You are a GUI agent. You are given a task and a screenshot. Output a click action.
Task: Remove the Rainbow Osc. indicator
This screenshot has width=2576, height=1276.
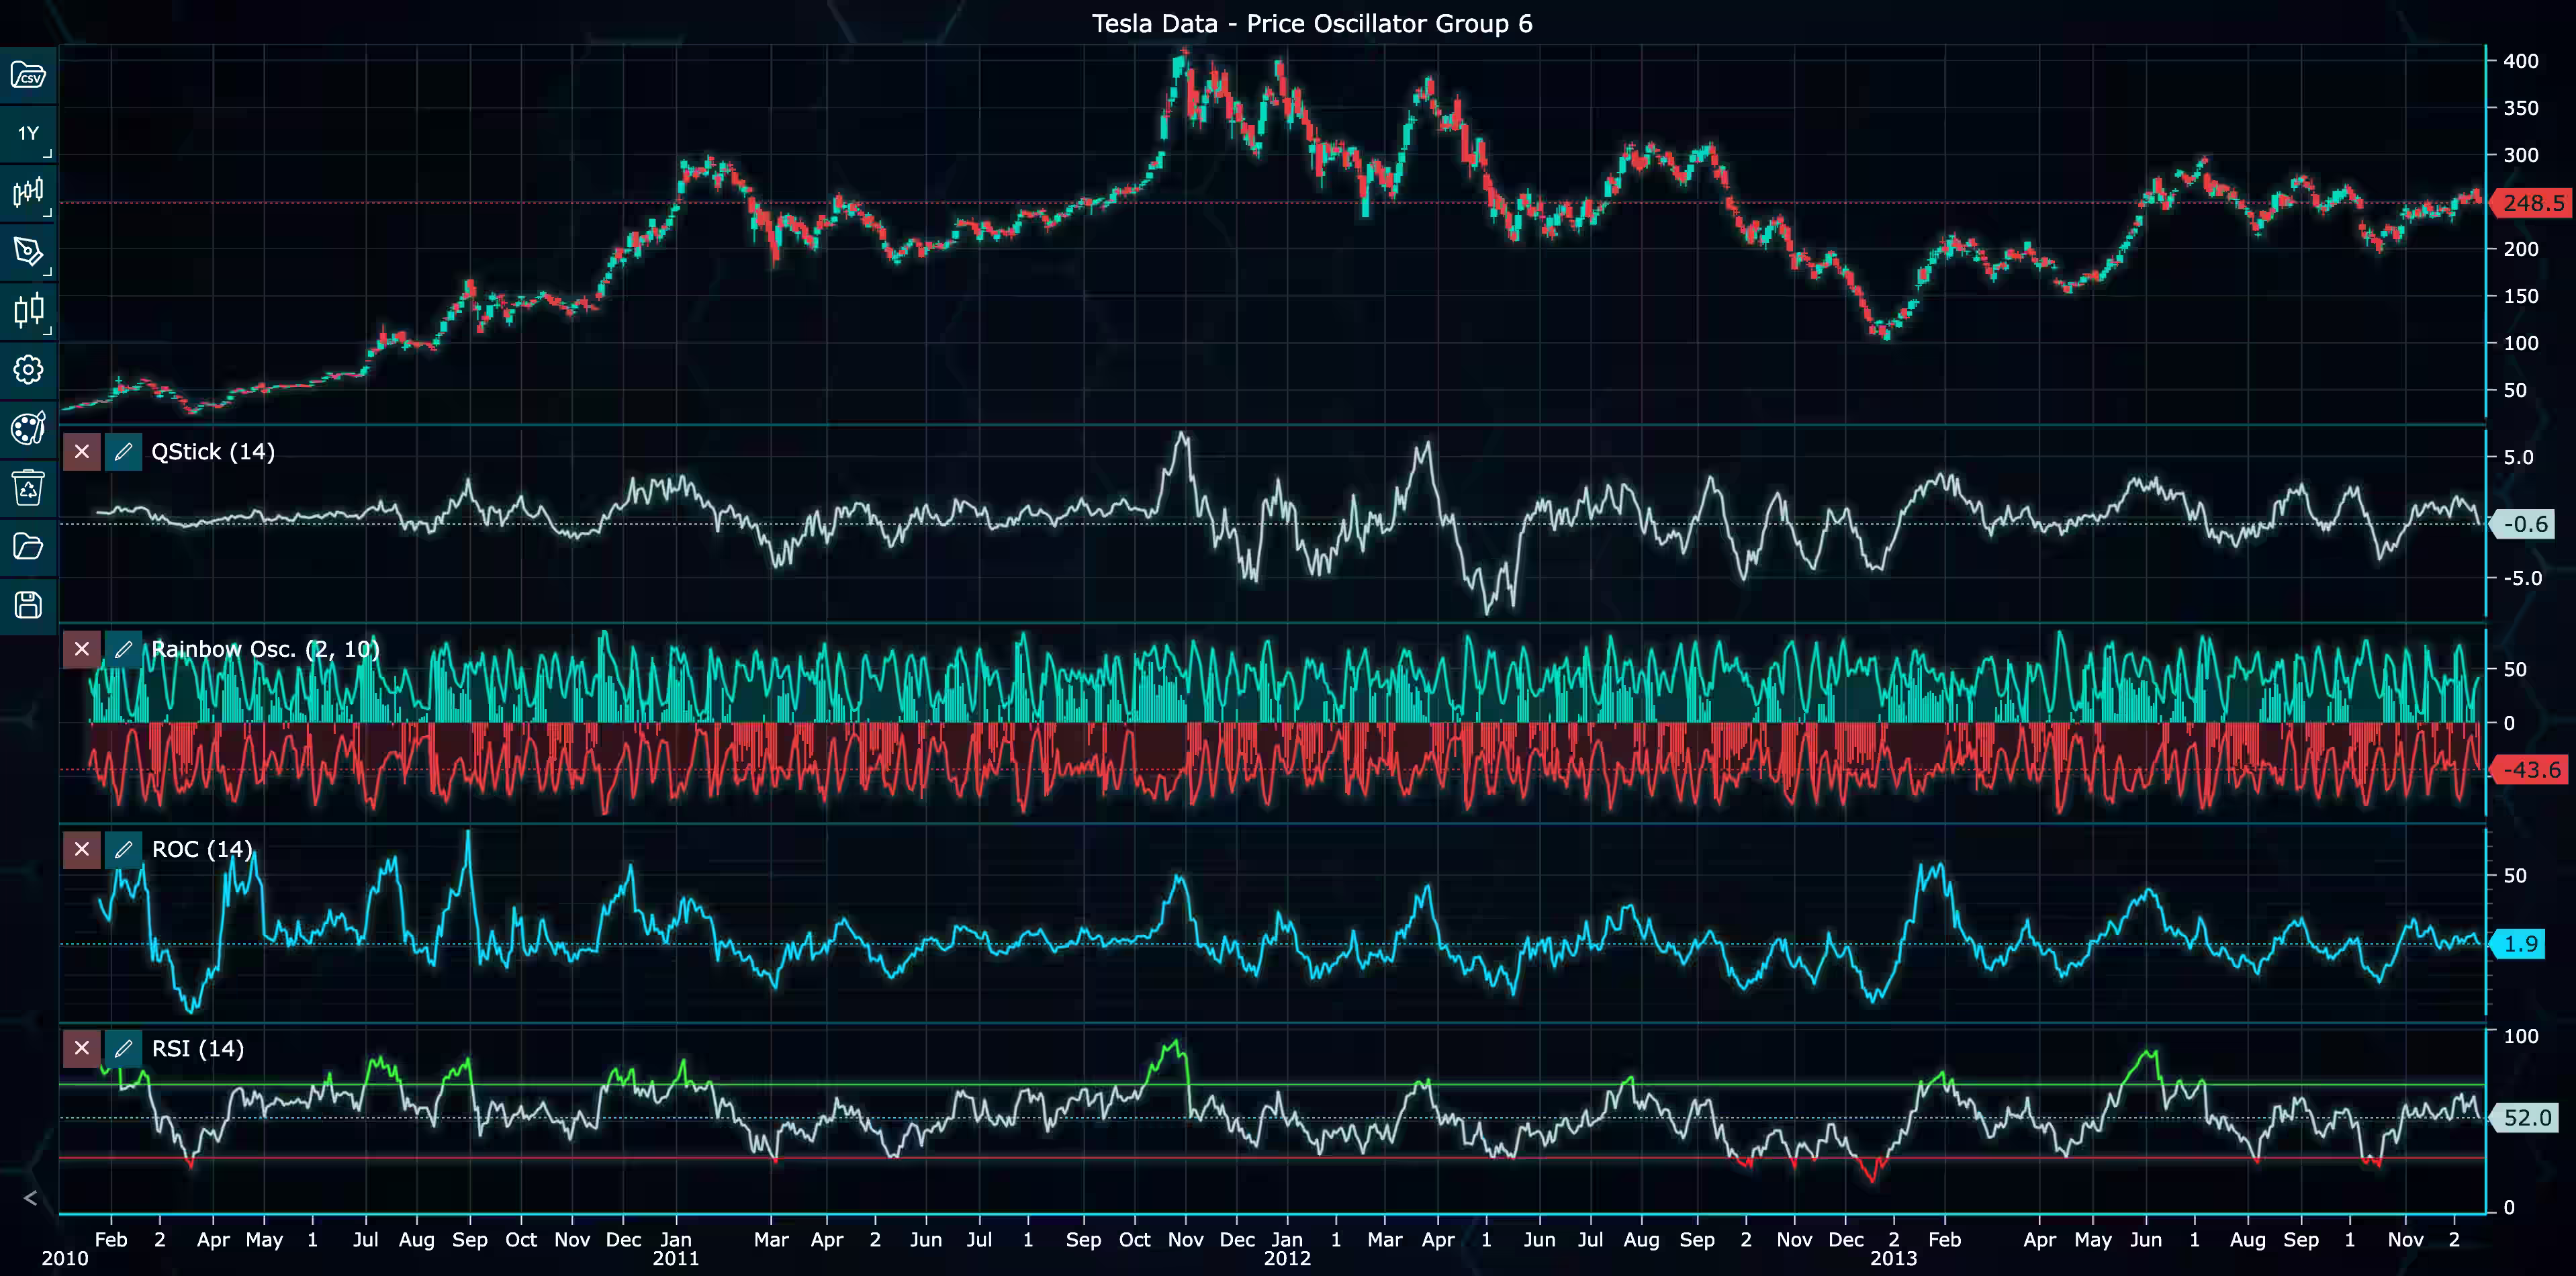pyautogui.click(x=82, y=649)
